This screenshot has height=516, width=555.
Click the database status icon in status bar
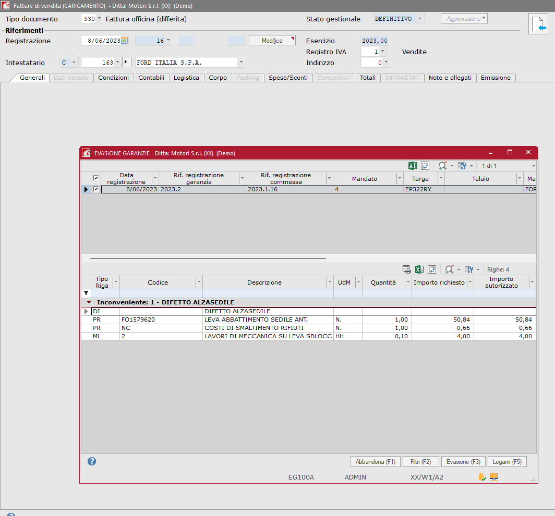(x=482, y=477)
